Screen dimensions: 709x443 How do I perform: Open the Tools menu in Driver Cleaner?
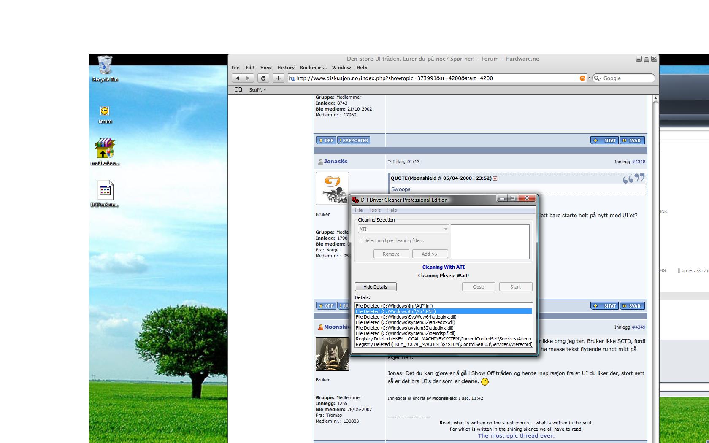(374, 210)
